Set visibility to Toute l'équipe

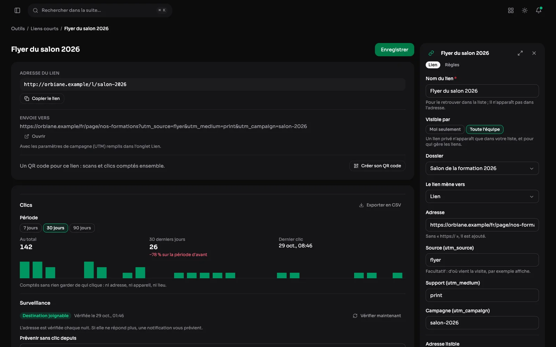[485, 129]
